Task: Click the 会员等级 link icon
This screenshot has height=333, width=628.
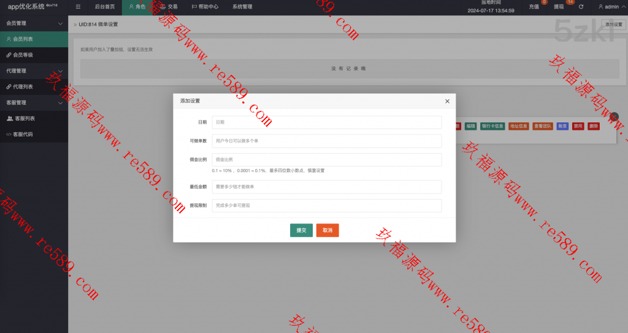Action: click(9, 55)
